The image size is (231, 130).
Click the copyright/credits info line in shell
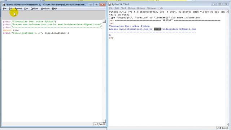click(x=155, y=18)
